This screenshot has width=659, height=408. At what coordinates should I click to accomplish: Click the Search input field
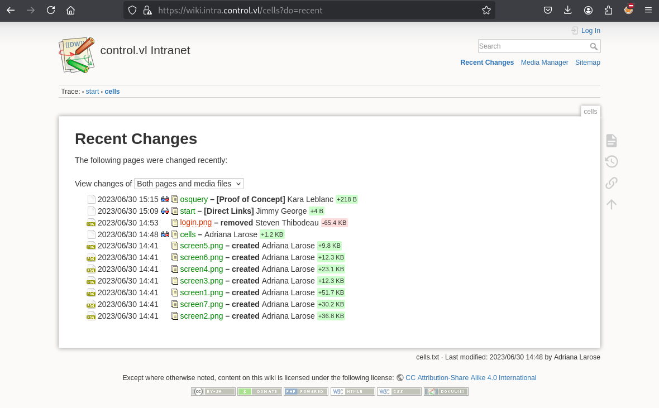[533, 46]
